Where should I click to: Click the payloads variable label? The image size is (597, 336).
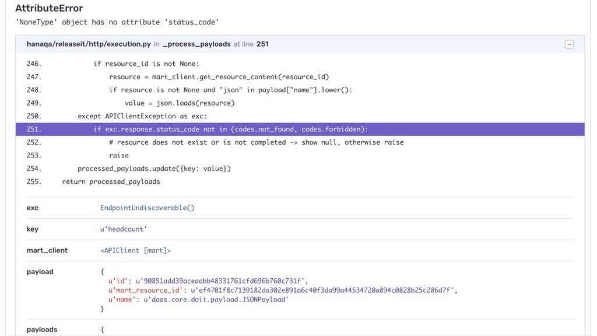[42, 330]
